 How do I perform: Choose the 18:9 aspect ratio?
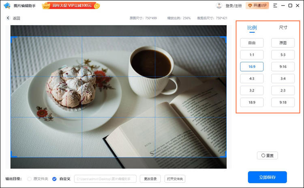click(252, 102)
